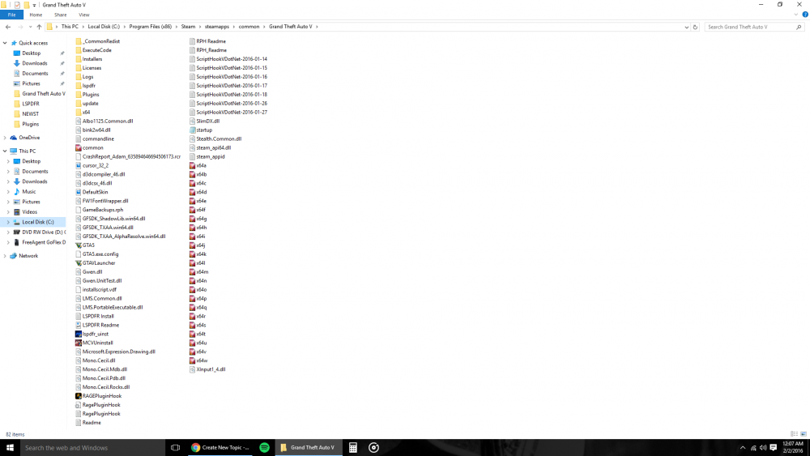Click the Up one level arrow
The image size is (810, 456).
click(x=39, y=27)
